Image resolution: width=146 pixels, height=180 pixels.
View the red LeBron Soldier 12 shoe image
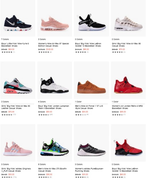128,143
